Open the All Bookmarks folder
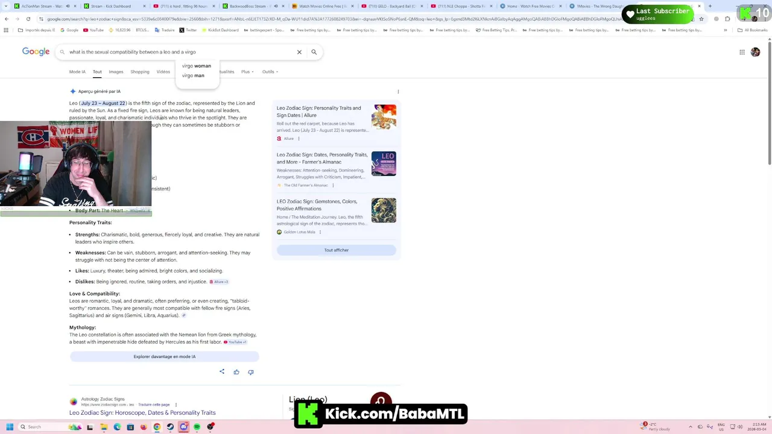This screenshot has width=772, height=434. (753, 30)
